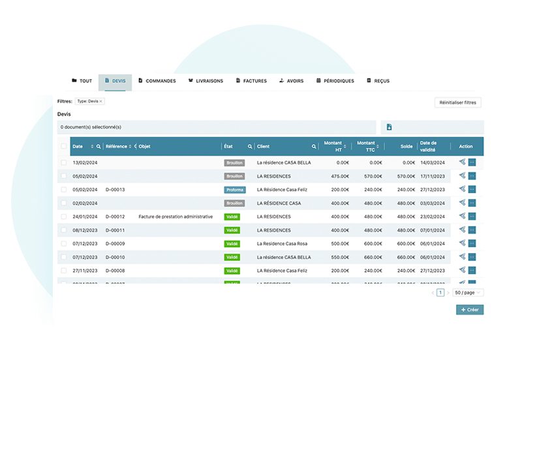Click the Objet column header
Viewport: 537px width, 450px height.
click(x=144, y=147)
